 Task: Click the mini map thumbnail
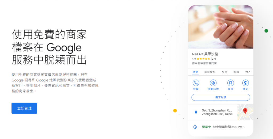pyautogui.click(x=245, y=112)
